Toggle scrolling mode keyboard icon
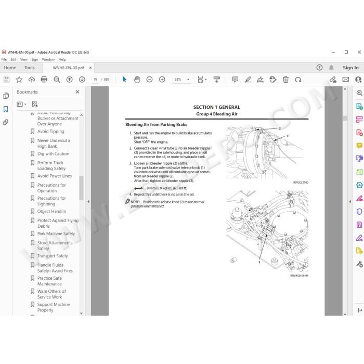Image resolution: width=364 pixels, height=364 pixels. 217,80
